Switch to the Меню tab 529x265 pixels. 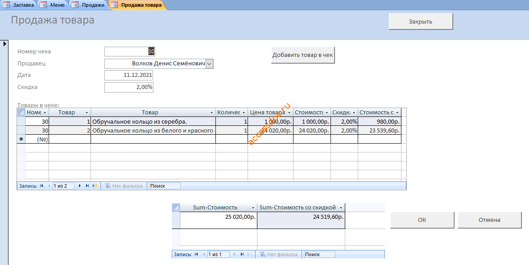(54, 5)
